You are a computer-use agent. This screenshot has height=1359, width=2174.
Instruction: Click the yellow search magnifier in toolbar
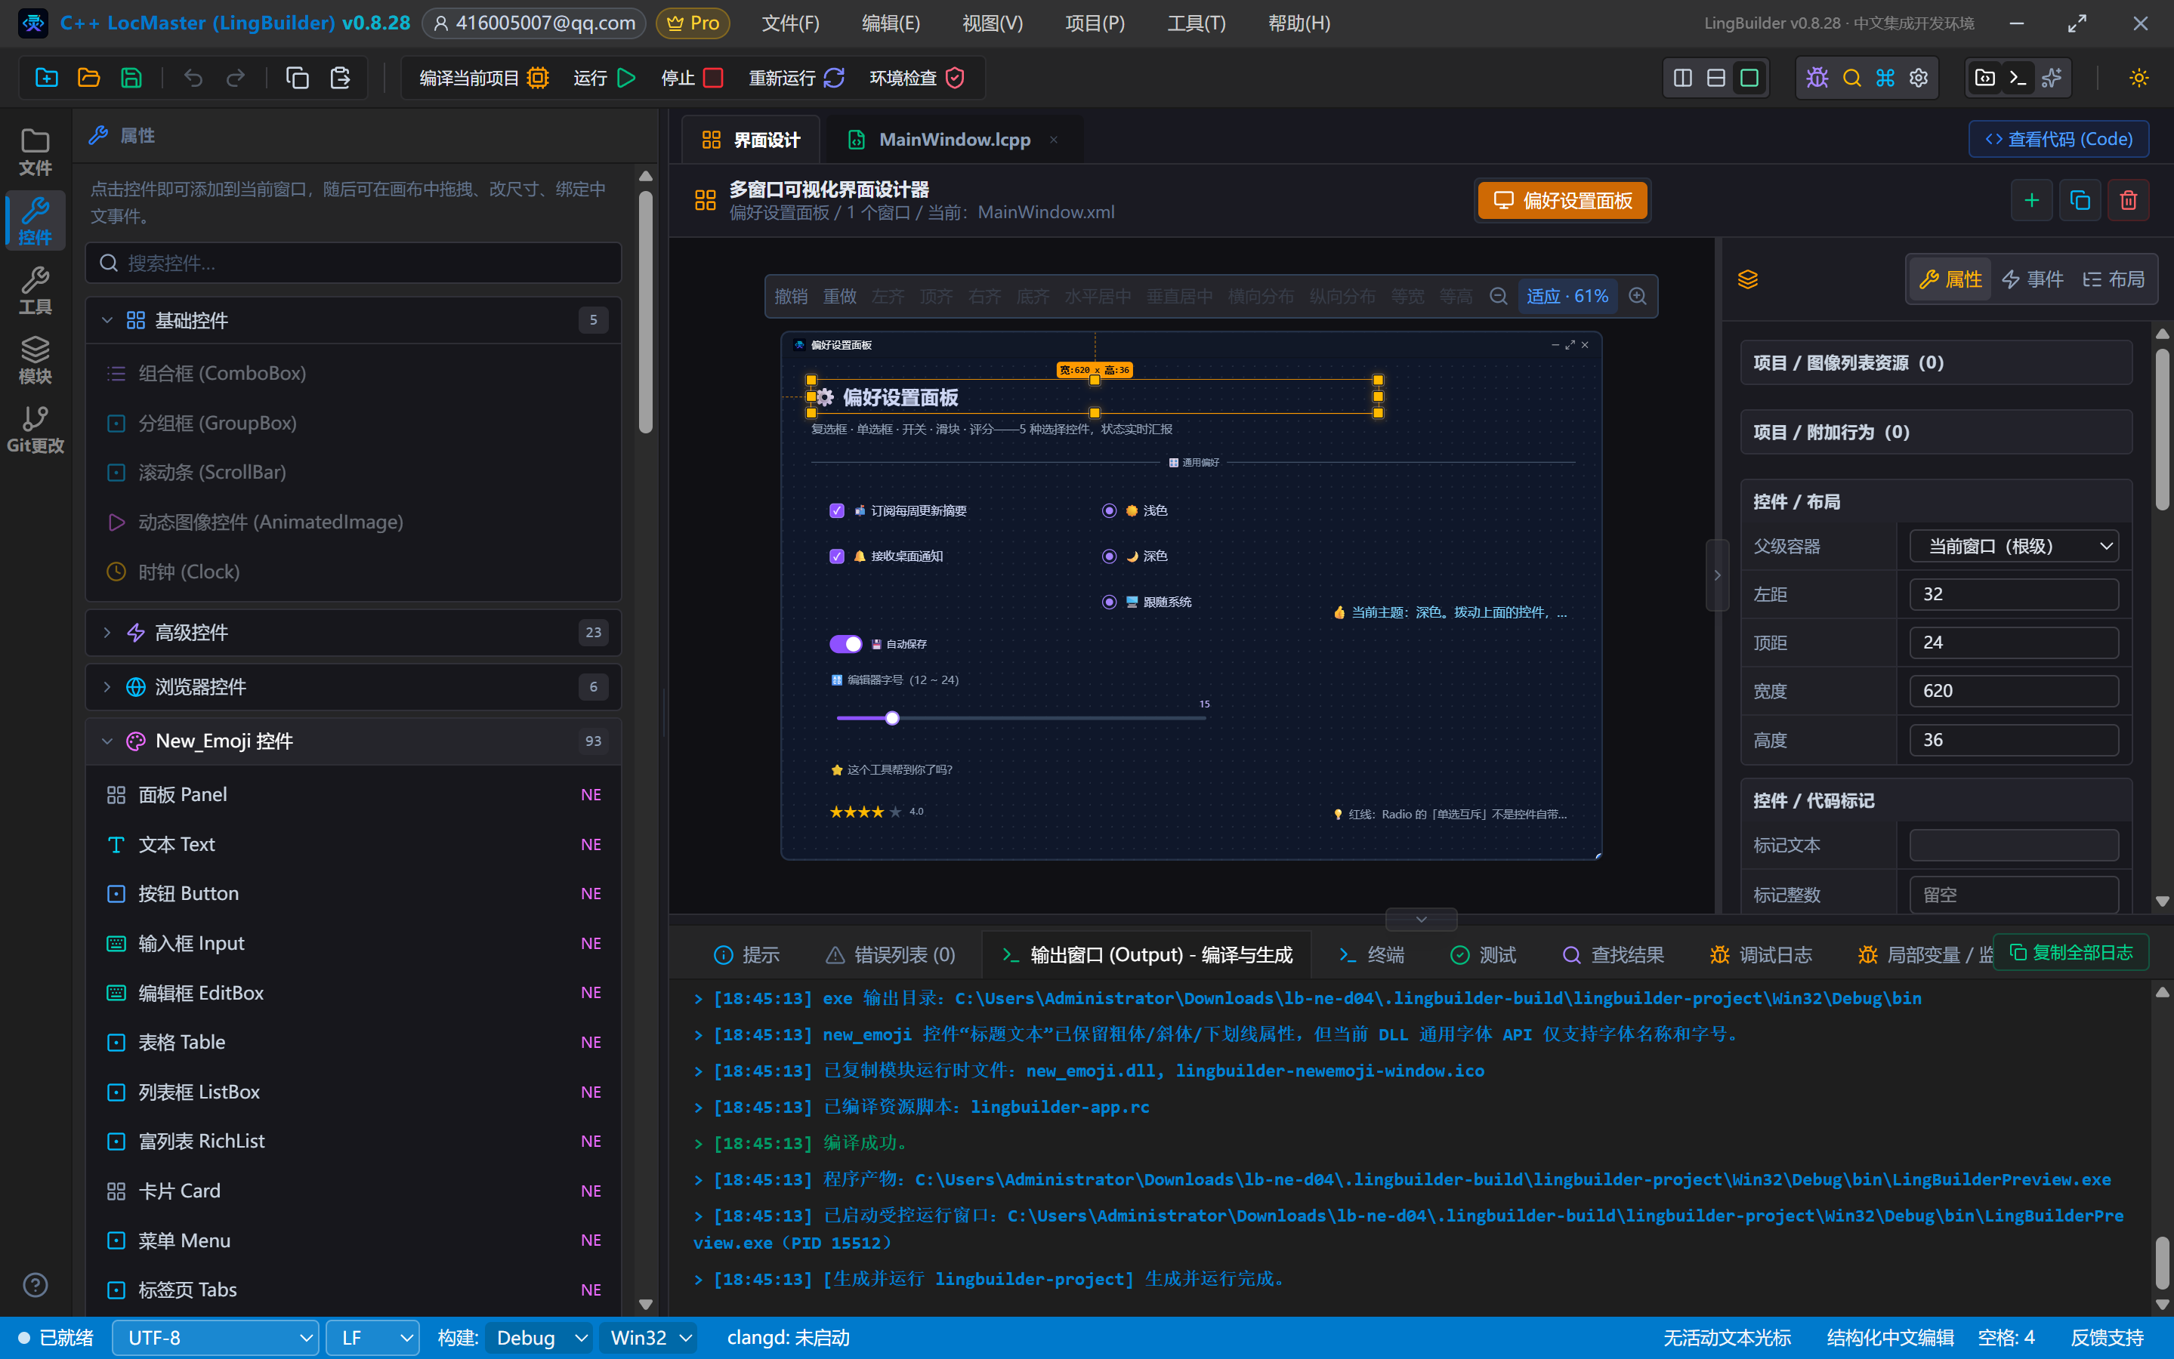click(1851, 79)
